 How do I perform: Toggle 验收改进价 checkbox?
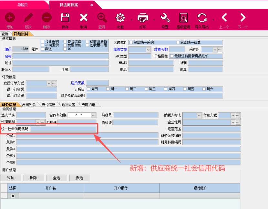87,42
